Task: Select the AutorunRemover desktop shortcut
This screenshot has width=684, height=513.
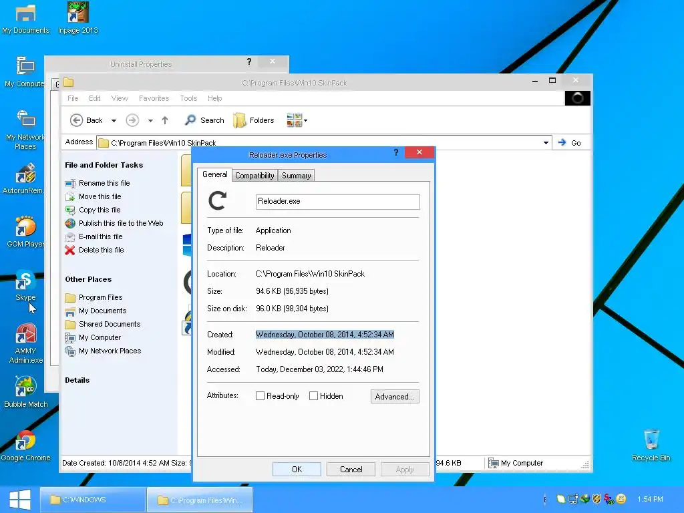Action: (x=23, y=179)
